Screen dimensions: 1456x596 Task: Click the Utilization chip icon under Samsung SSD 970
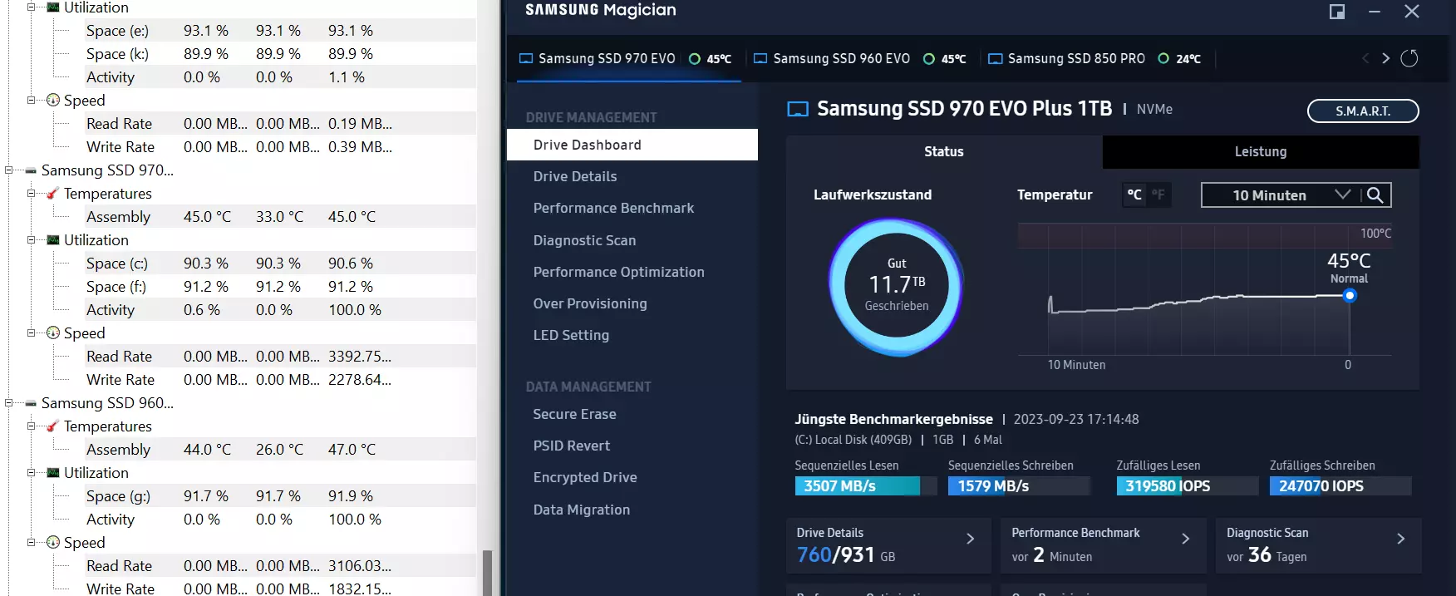(53, 240)
